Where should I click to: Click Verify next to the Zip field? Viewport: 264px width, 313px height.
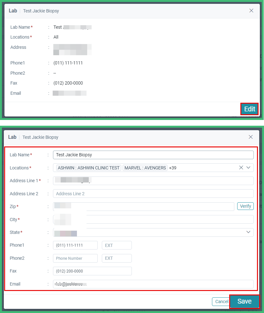click(245, 206)
